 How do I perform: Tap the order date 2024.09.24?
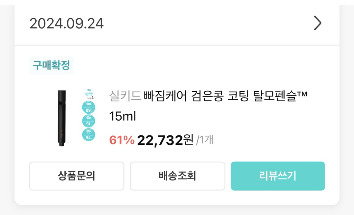(x=67, y=23)
